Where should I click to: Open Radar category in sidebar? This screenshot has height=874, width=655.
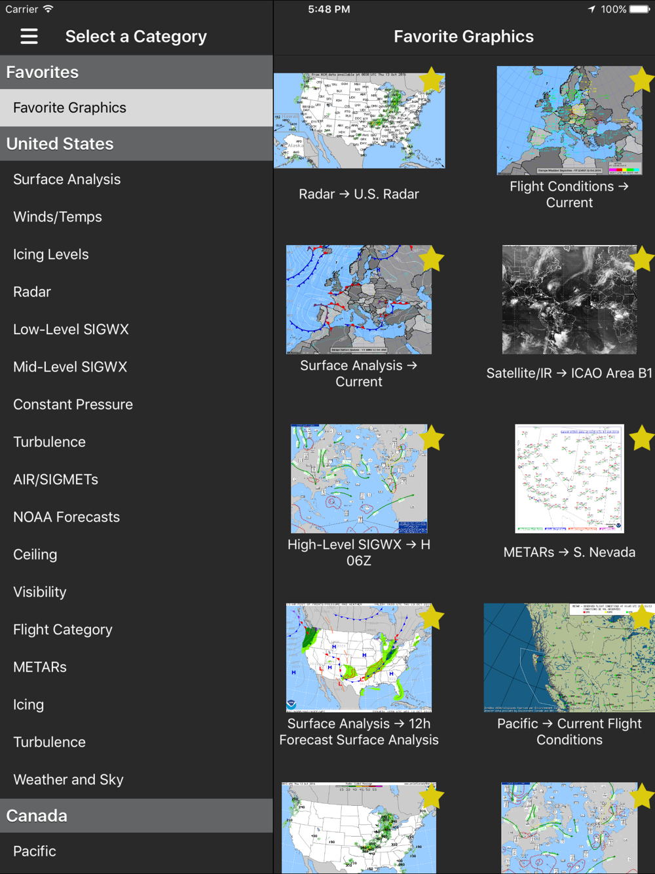pos(136,292)
